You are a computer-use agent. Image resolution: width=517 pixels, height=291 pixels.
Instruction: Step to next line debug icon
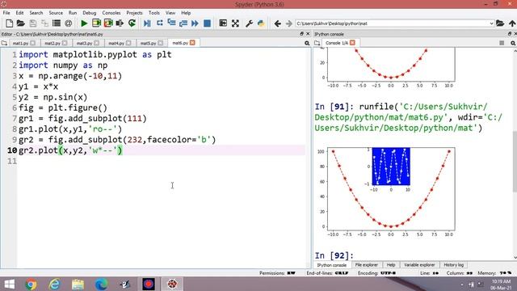click(160, 23)
